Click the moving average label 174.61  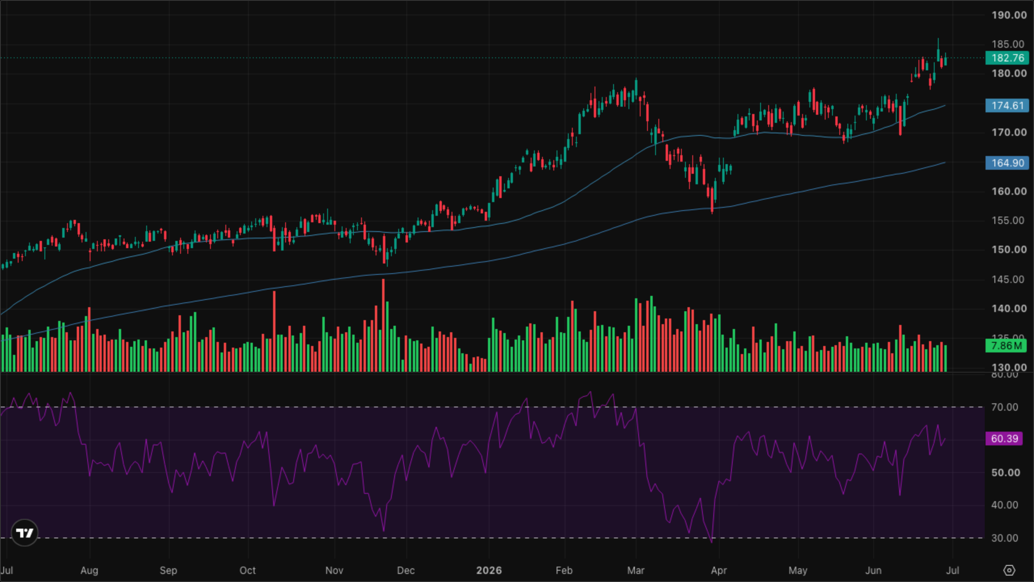[1007, 105]
